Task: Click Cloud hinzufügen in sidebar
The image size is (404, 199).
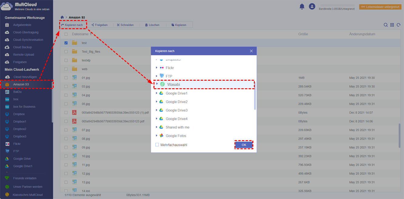Action: pyautogui.click(x=25, y=77)
